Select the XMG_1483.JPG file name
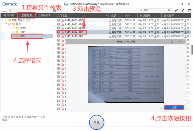This screenshot has height=131, width=193. 74,28
